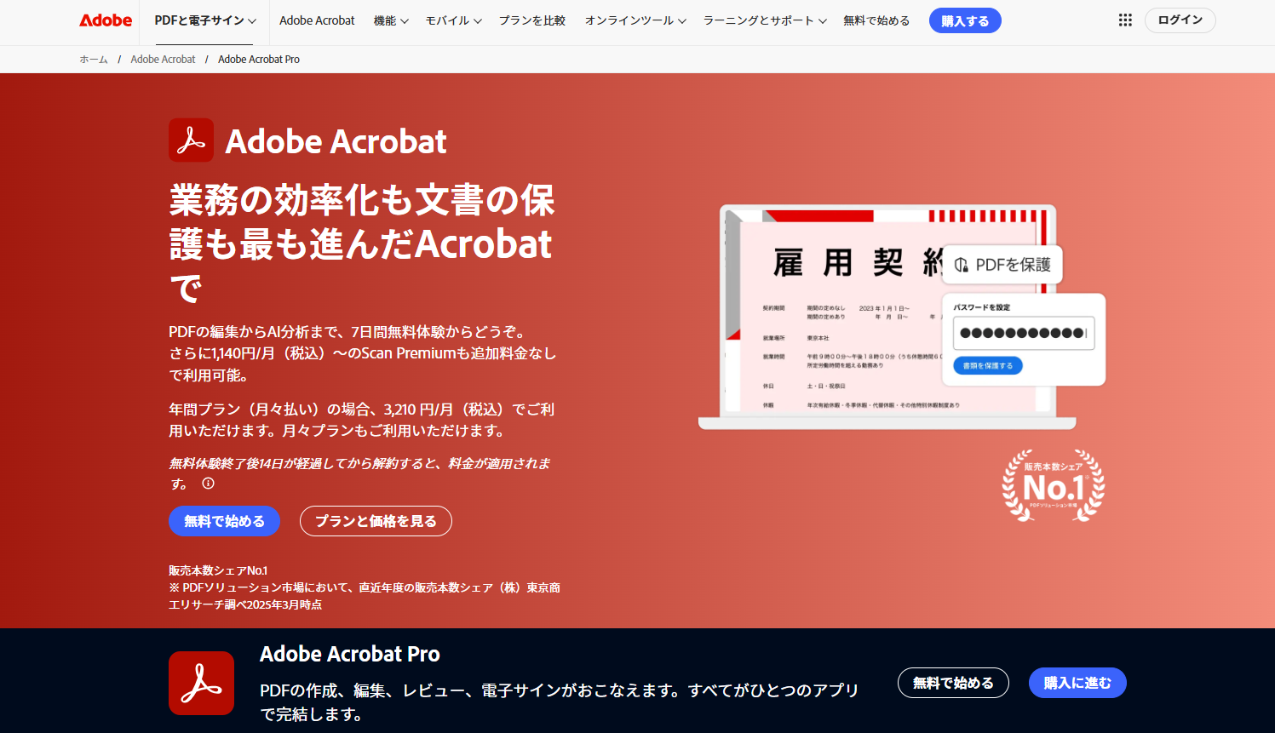
Task: Select 無料で始める in the top navigation
Action: 876,20
